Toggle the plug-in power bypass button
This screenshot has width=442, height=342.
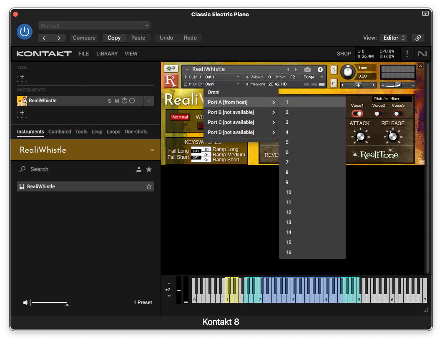coord(25,32)
